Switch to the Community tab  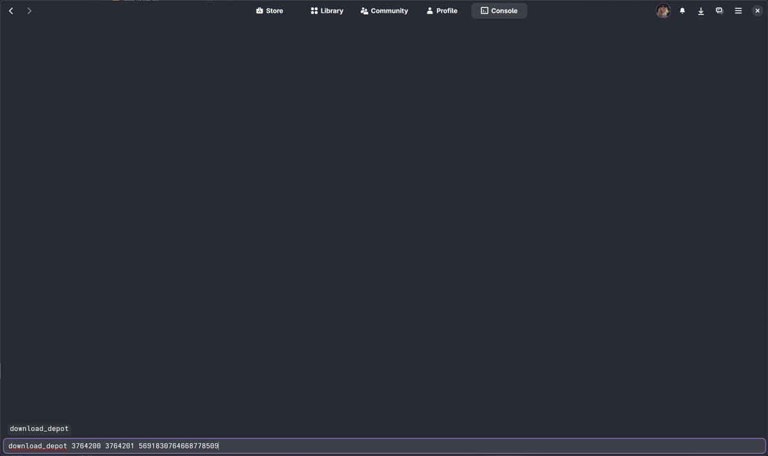[x=384, y=11]
